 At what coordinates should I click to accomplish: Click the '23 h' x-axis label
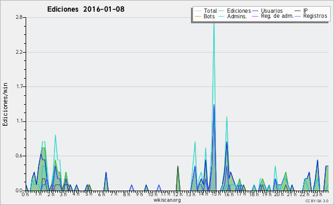(x=317, y=194)
